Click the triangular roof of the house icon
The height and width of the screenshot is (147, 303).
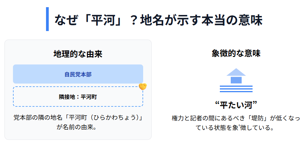point(236,72)
